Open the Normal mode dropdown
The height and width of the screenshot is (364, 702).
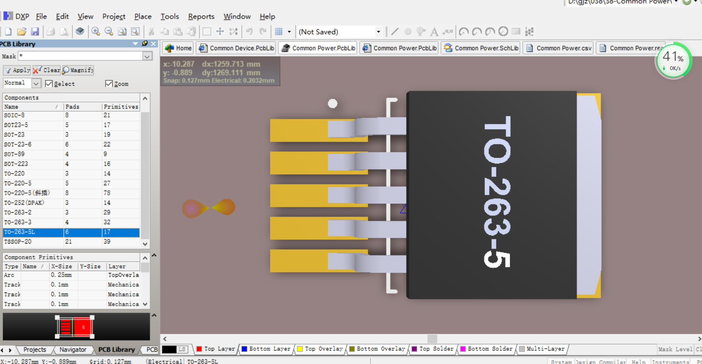36,83
